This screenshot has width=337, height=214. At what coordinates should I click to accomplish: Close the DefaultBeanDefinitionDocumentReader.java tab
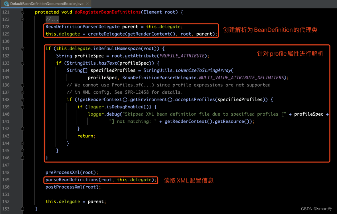87,4
